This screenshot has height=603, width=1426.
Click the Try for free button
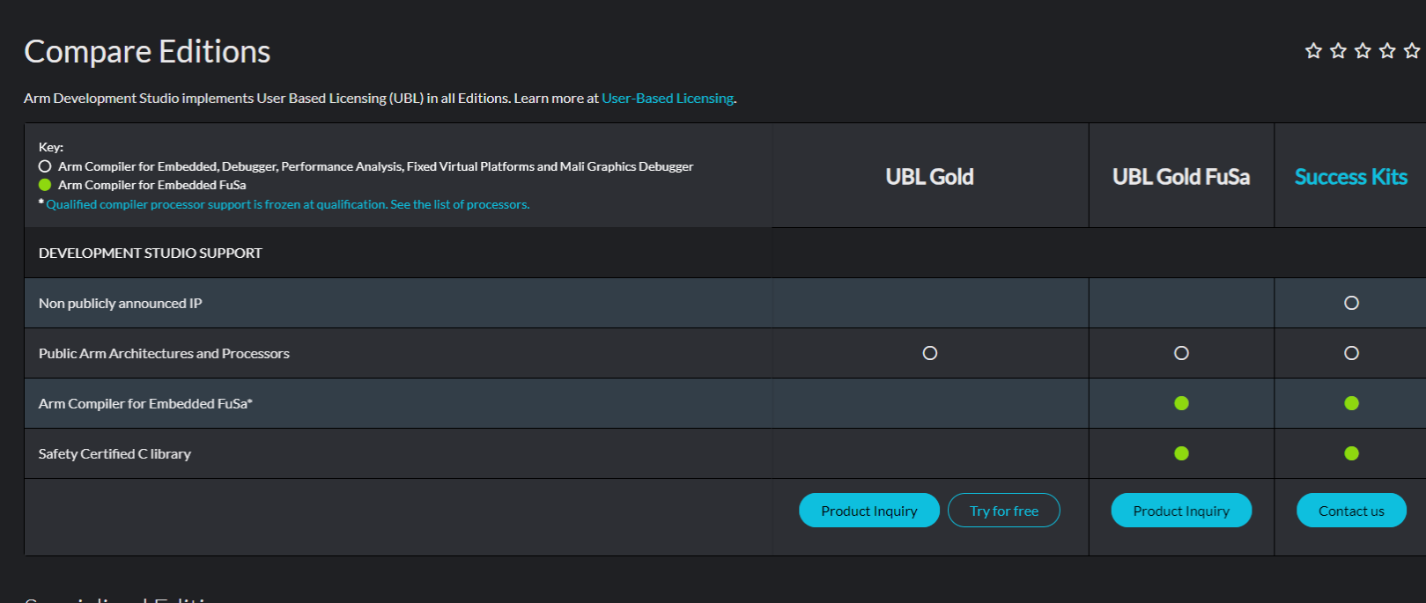point(1004,511)
